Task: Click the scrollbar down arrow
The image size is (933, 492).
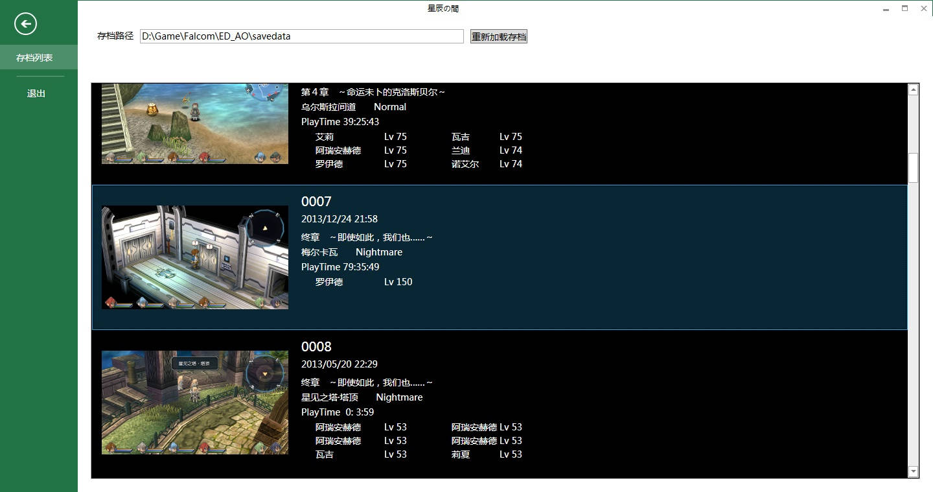Action: 914,471
